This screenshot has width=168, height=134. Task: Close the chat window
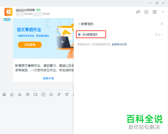163,3
